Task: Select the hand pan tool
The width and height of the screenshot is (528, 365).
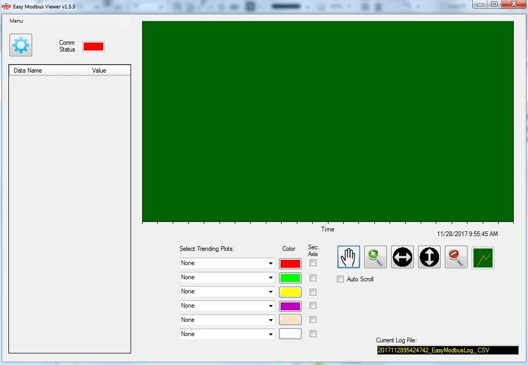Action: point(348,257)
